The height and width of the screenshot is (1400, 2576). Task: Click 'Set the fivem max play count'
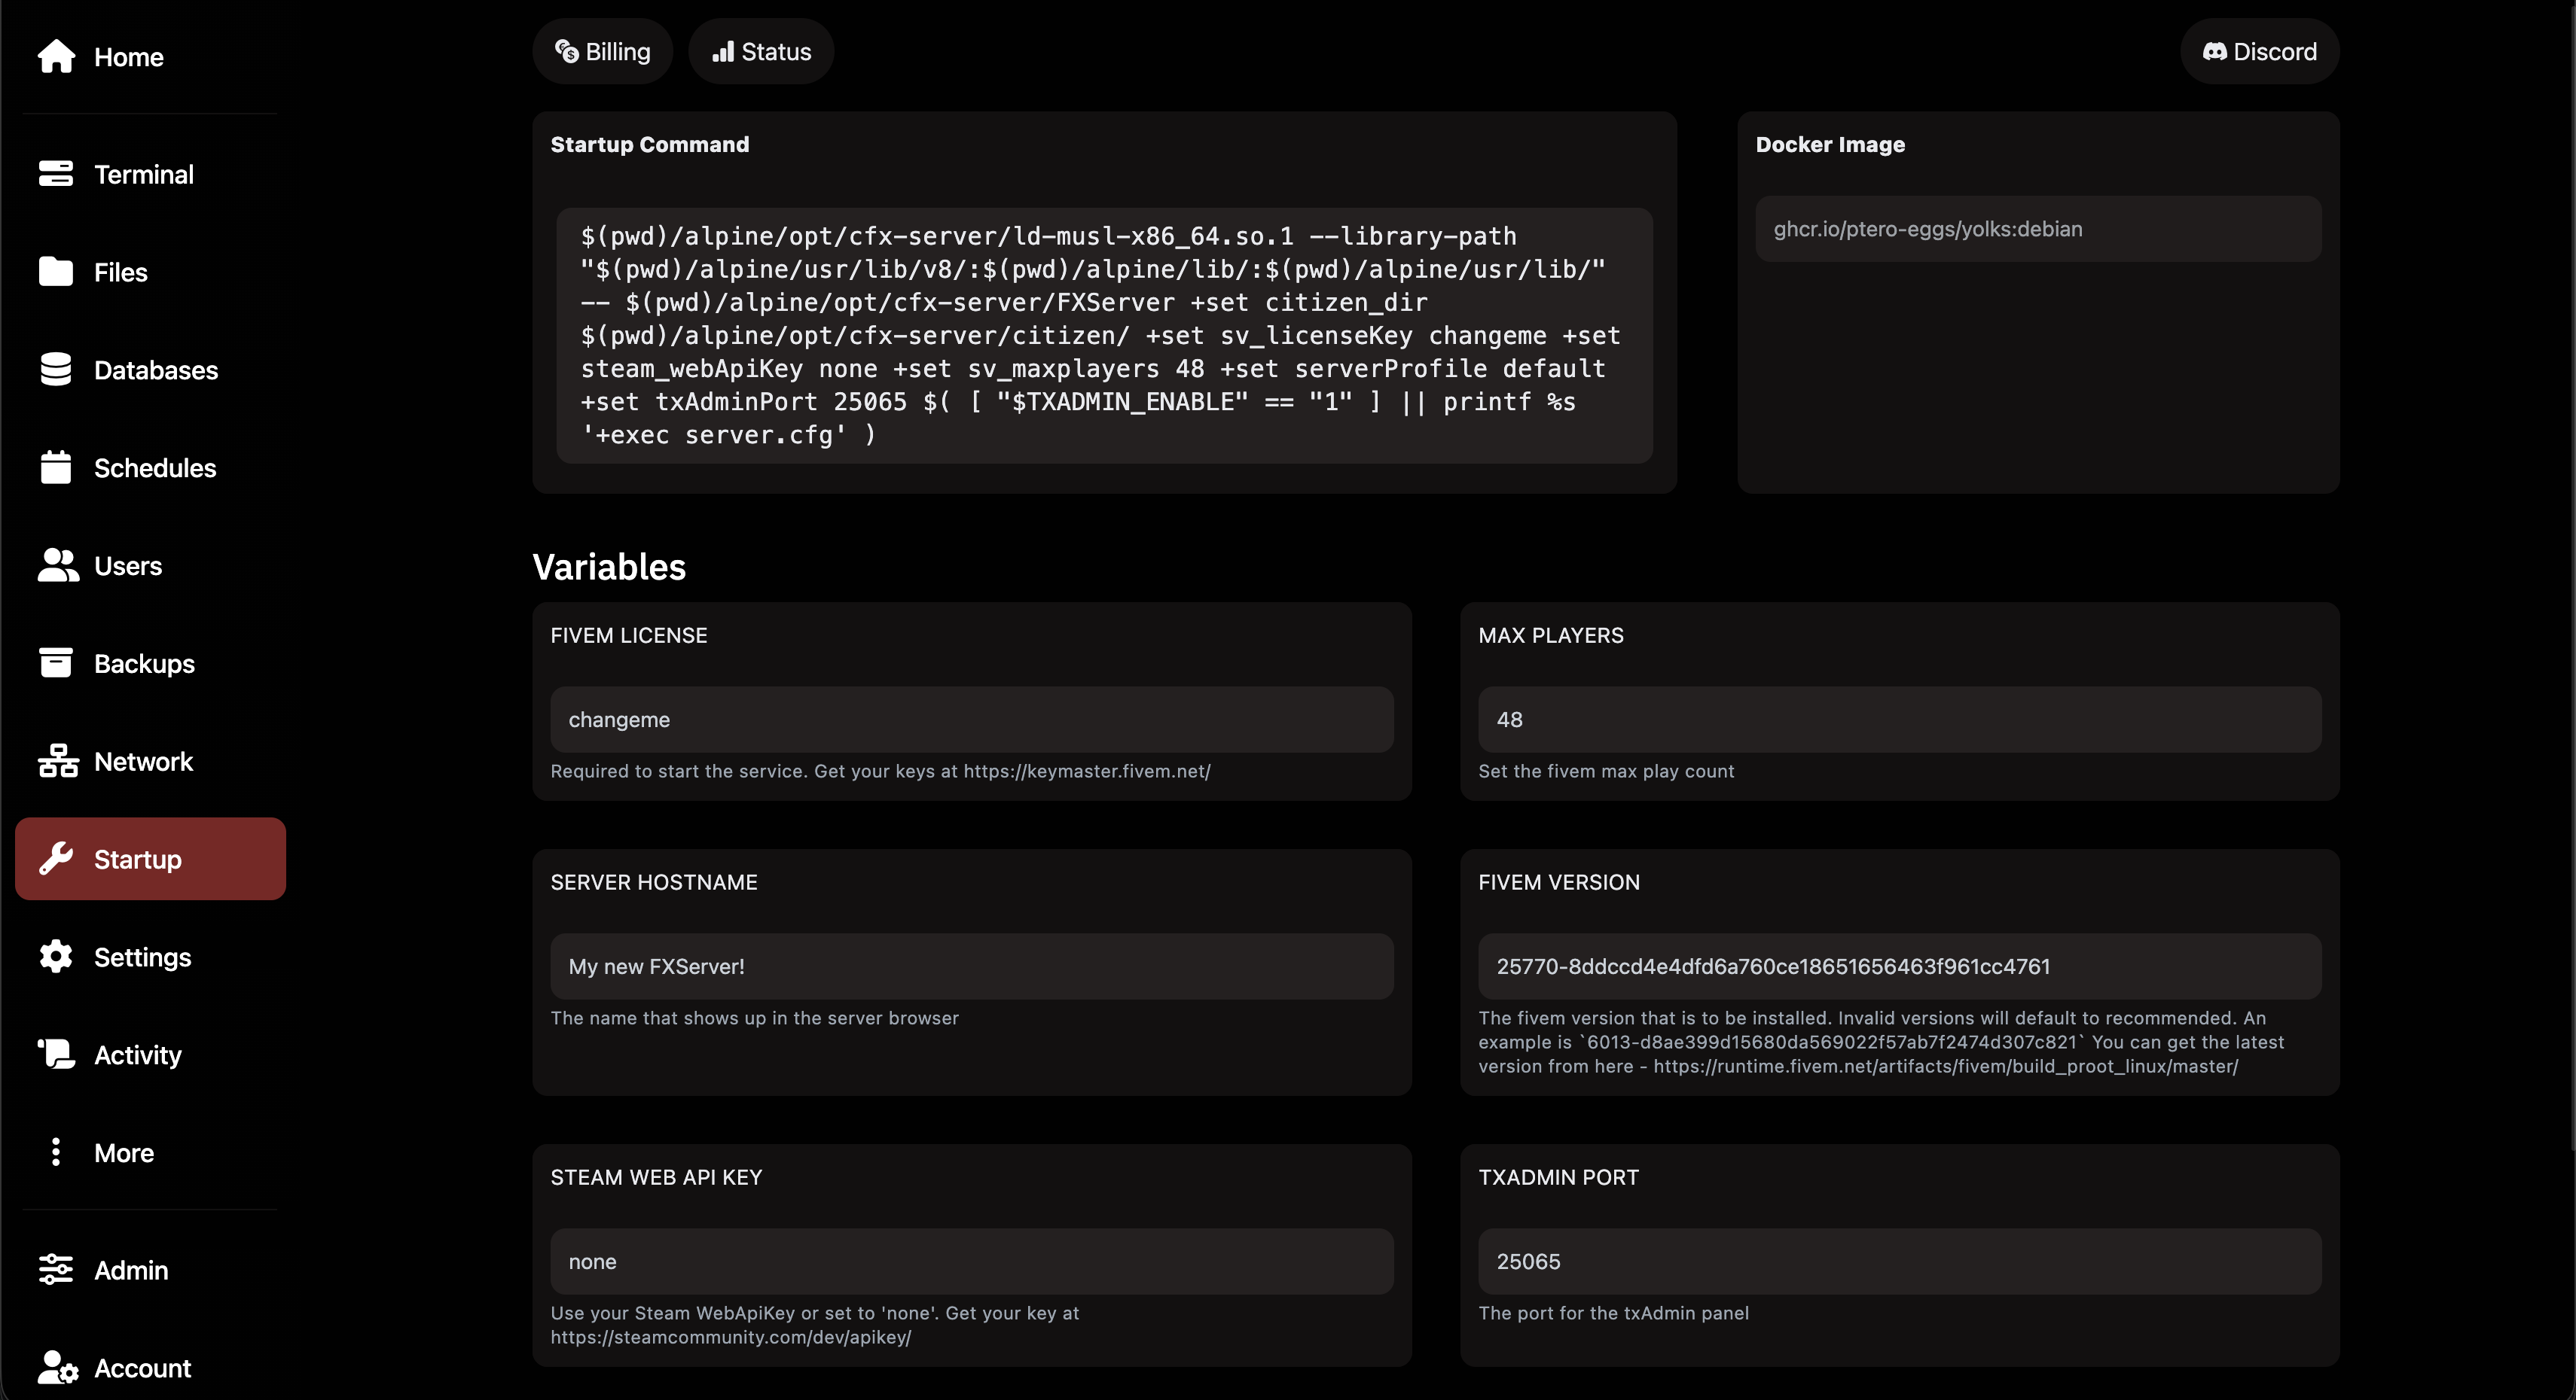click(1607, 772)
